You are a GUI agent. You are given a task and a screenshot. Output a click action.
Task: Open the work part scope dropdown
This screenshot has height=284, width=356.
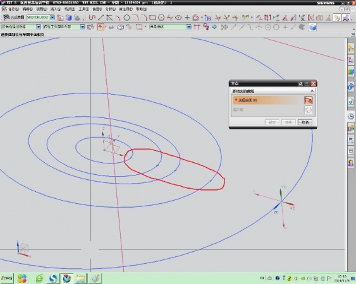pos(82,27)
